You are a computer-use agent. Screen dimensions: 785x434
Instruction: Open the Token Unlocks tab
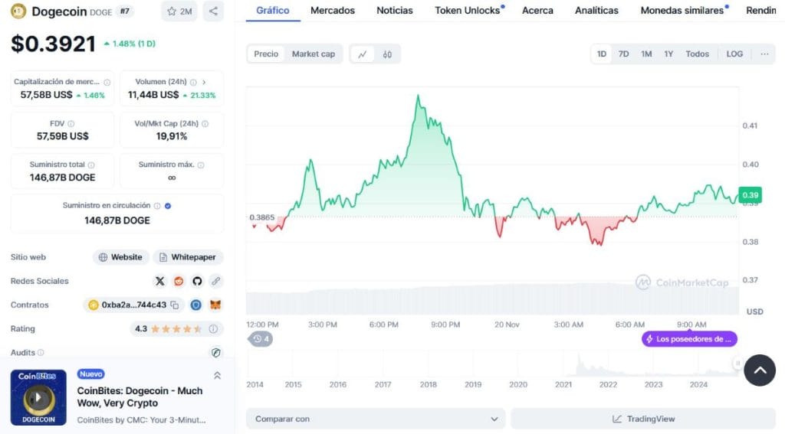[x=469, y=11]
